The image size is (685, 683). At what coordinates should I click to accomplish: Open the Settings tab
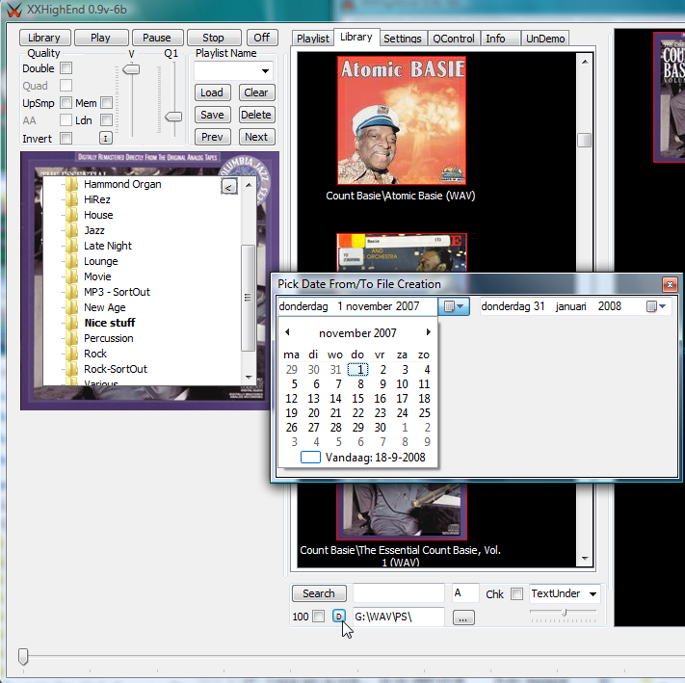(x=403, y=39)
